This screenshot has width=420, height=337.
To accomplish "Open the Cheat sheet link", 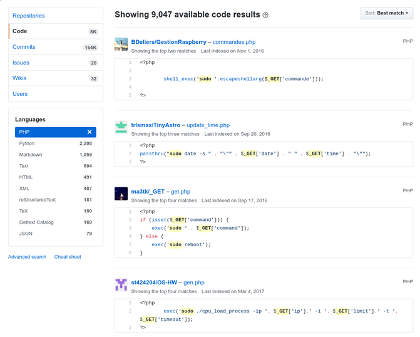I will [x=68, y=257].
